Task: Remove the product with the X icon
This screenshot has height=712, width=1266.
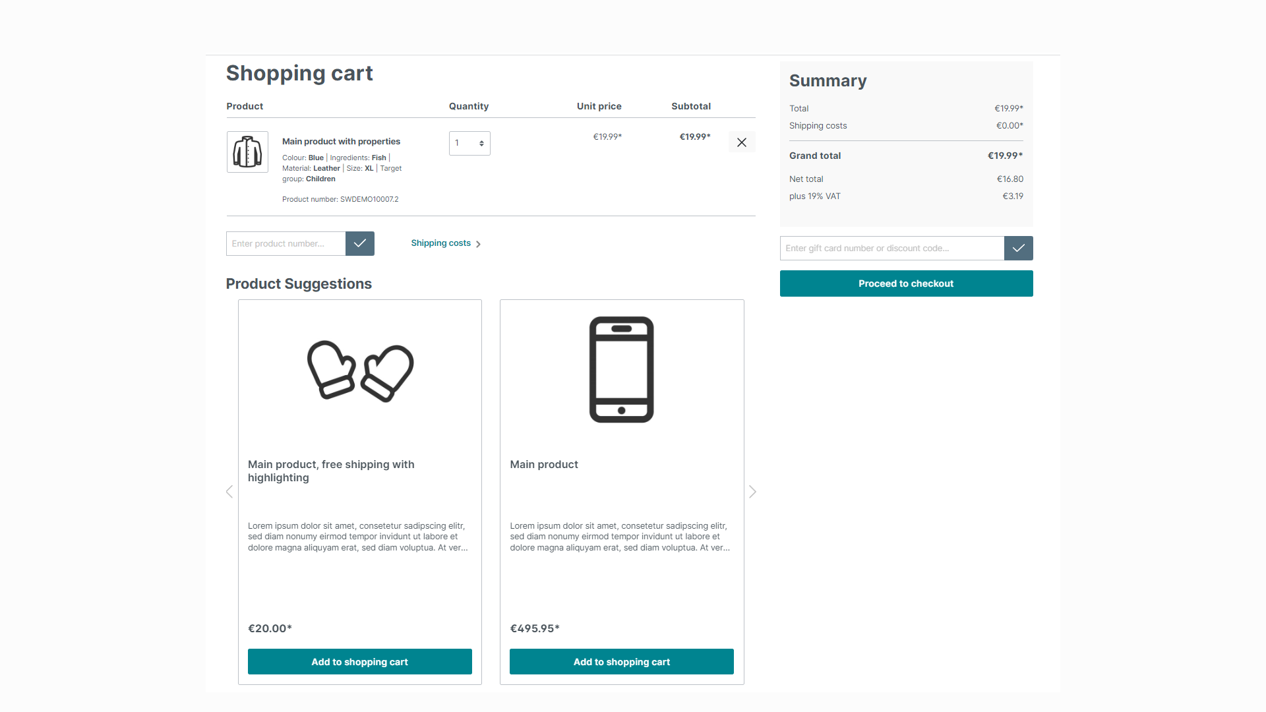Action: click(742, 142)
